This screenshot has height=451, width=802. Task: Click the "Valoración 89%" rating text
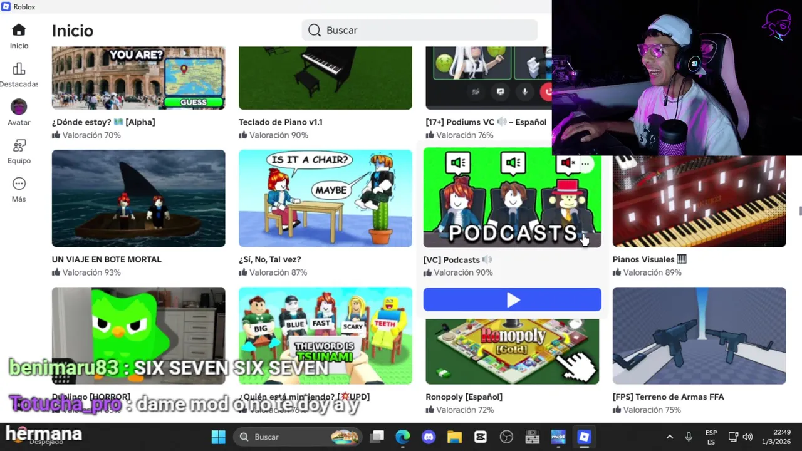(652, 272)
